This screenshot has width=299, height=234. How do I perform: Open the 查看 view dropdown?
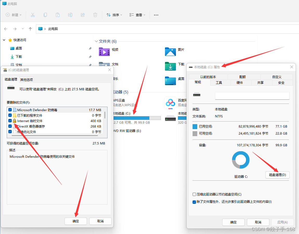(137, 15)
